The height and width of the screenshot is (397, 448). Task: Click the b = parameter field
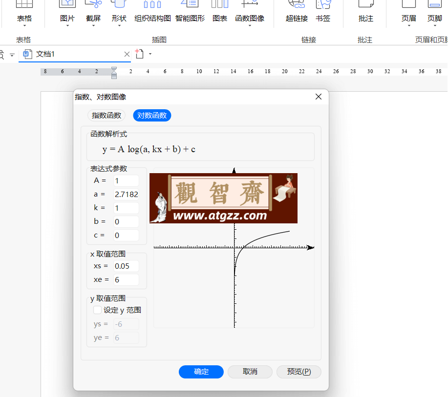126,222
